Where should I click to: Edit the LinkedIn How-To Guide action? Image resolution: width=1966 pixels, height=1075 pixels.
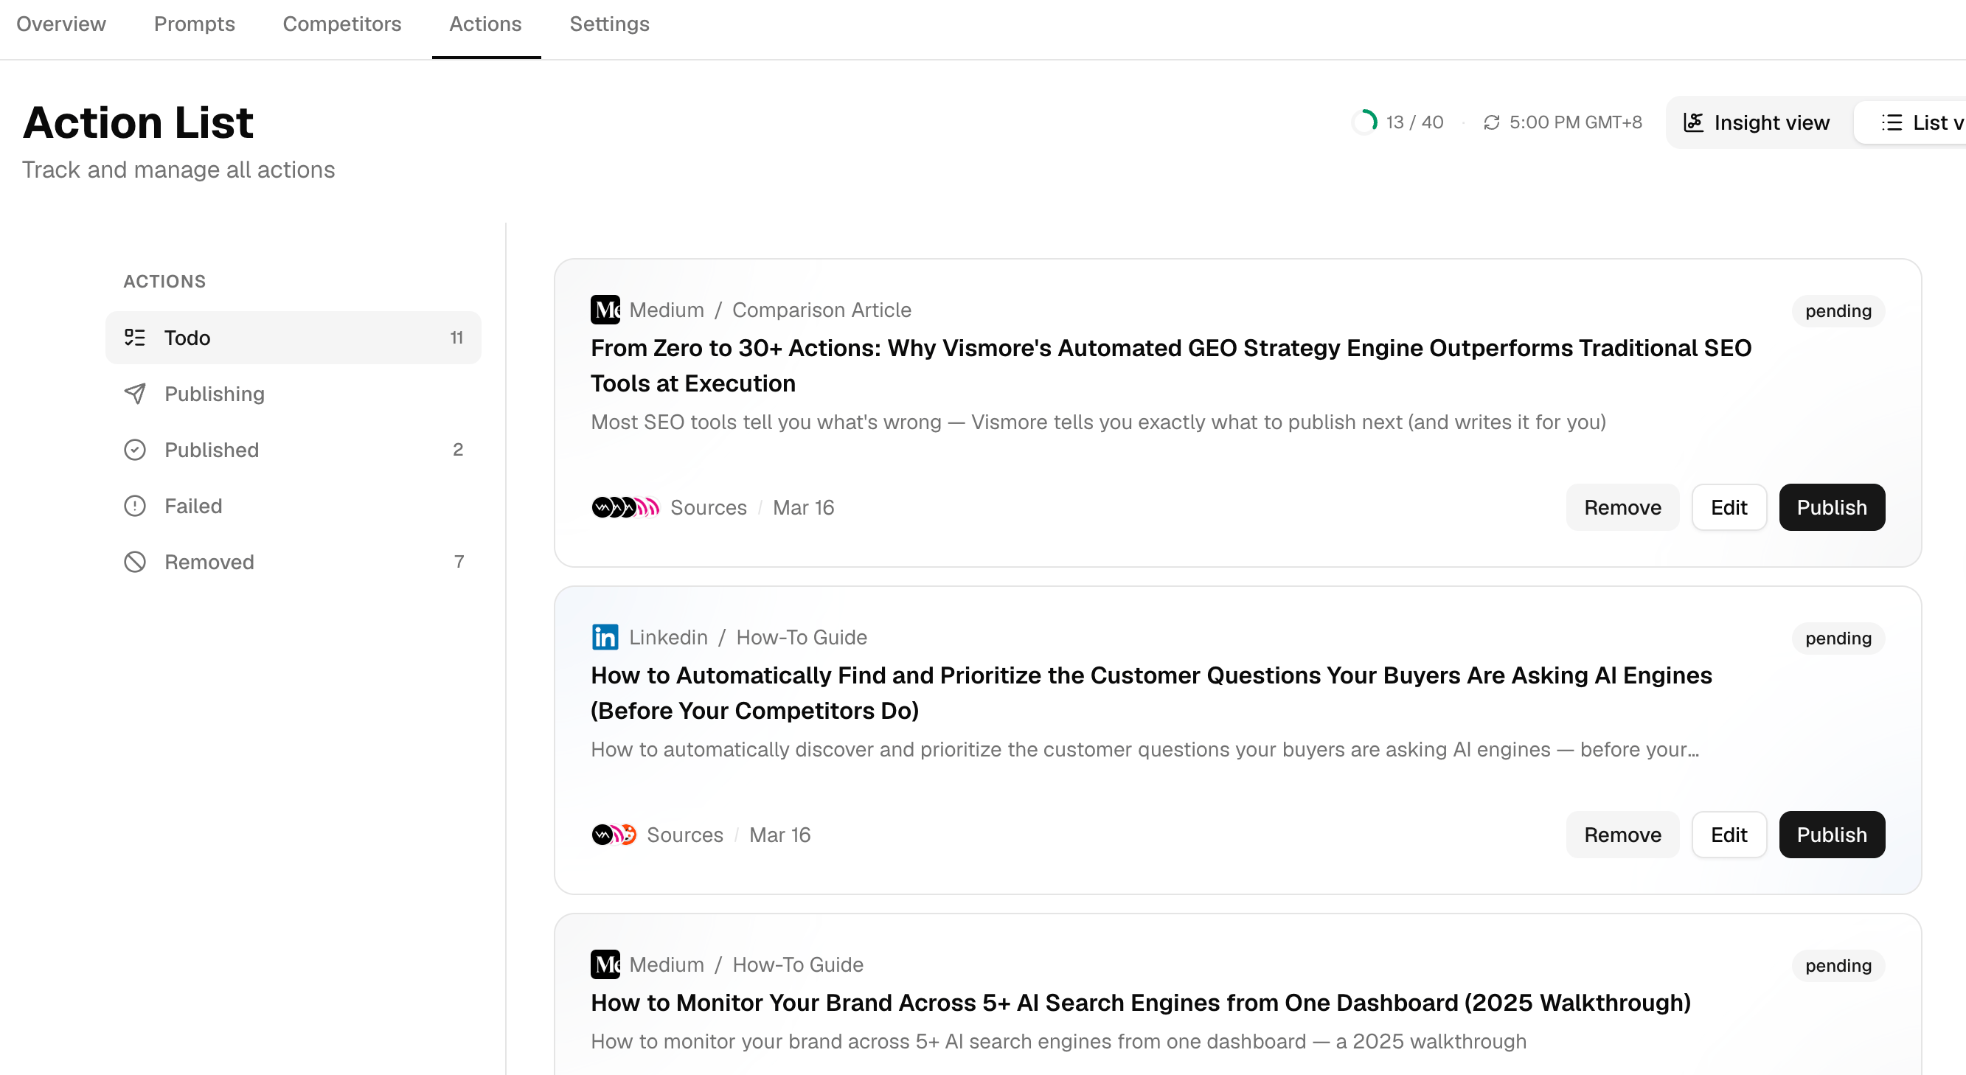pyautogui.click(x=1728, y=835)
